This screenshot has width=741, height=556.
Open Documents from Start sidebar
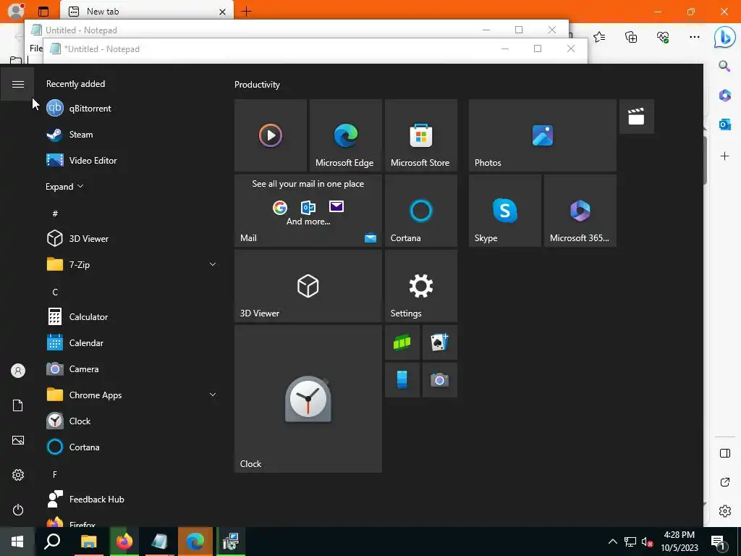click(x=17, y=405)
